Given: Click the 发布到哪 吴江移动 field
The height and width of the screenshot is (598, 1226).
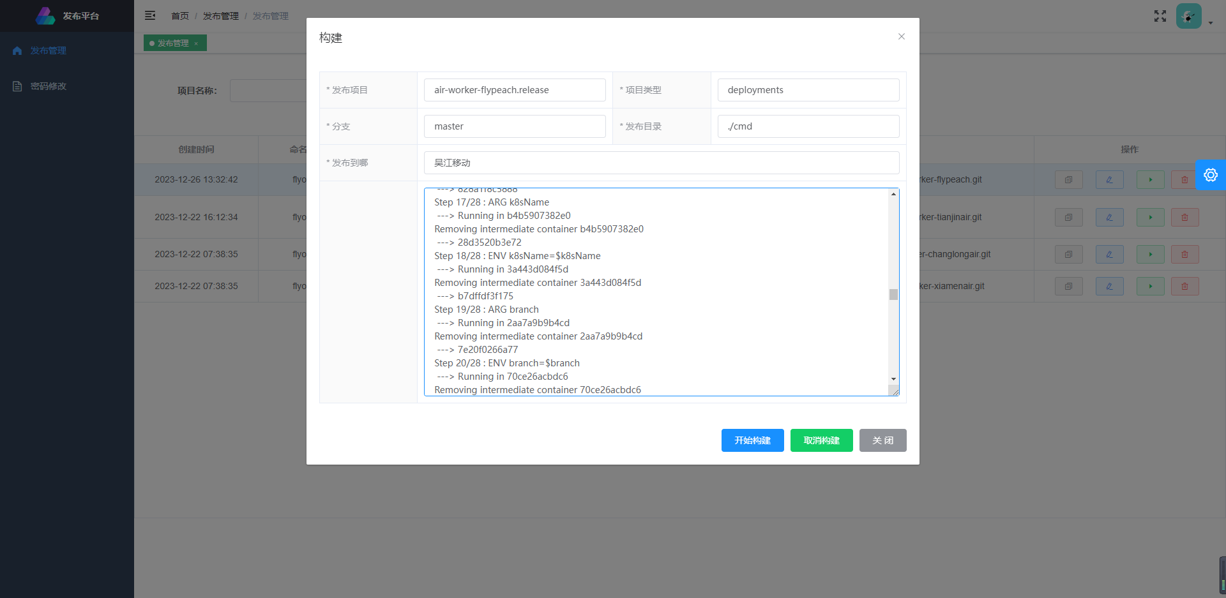Looking at the screenshot, I should [x=662, y=163].
